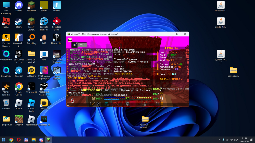Launch Discord from the desktop
The height and width of the screenshot is (143, 255).
pos(19,7)
